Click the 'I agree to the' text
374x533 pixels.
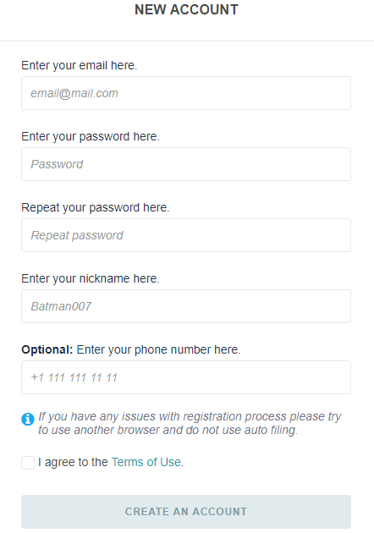pyautogui.click(x=73, y=462)
